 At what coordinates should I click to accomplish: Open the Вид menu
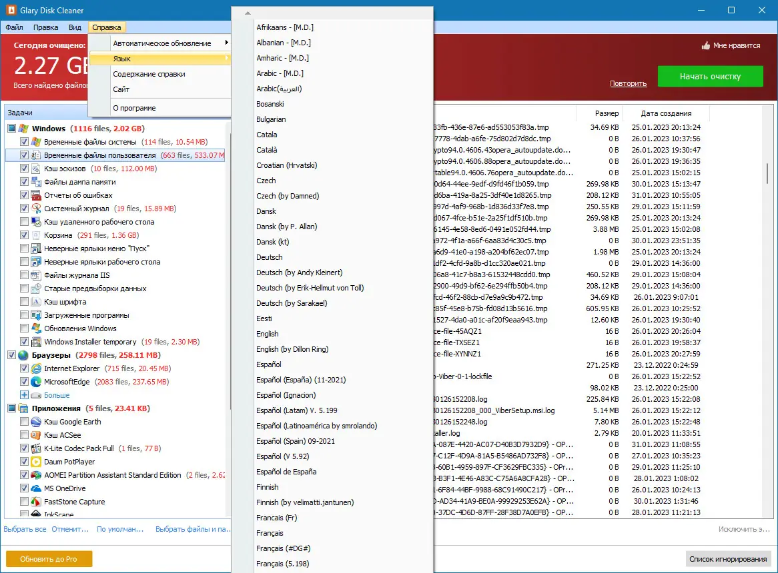pos(75,27)
